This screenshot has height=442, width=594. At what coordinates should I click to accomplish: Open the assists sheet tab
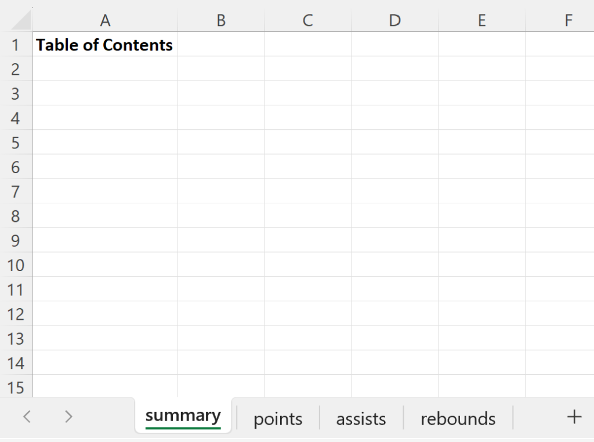coord(361,419)
